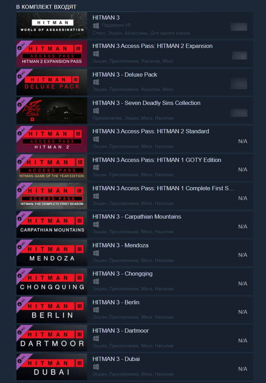The height and width of the screenshot is (383, 266).
Task: Open the Chongqing DLC thumbnail
Action: coord(52,281)
